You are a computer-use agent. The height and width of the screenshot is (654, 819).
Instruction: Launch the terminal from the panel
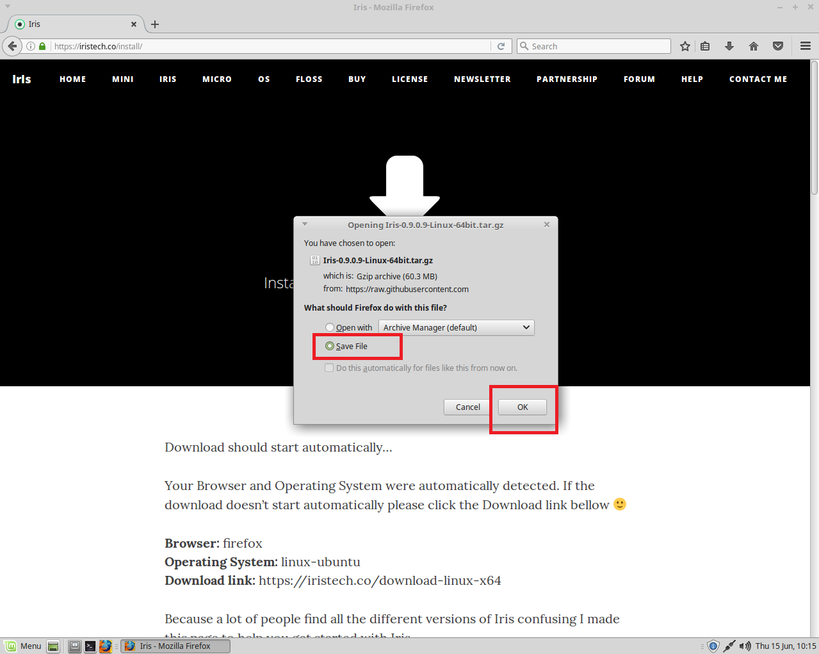tap(90, 646)
